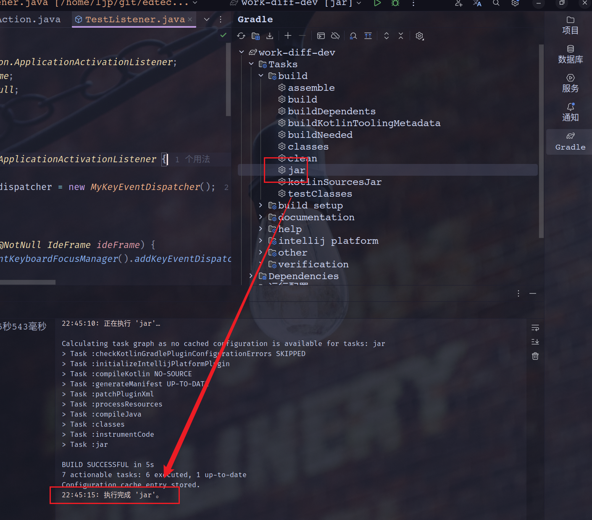The image size is (592, 520).
Task: Toggle soft-wrap in the console output
Action: 535,328
